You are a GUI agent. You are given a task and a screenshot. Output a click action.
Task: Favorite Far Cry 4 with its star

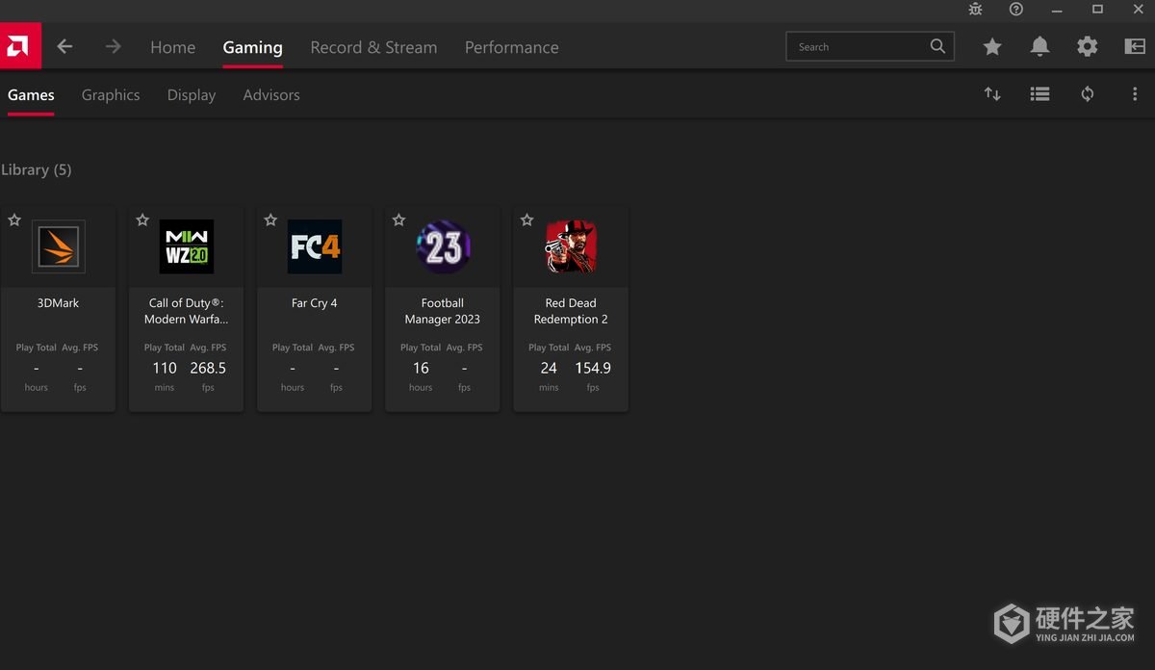tap(270, 220)
